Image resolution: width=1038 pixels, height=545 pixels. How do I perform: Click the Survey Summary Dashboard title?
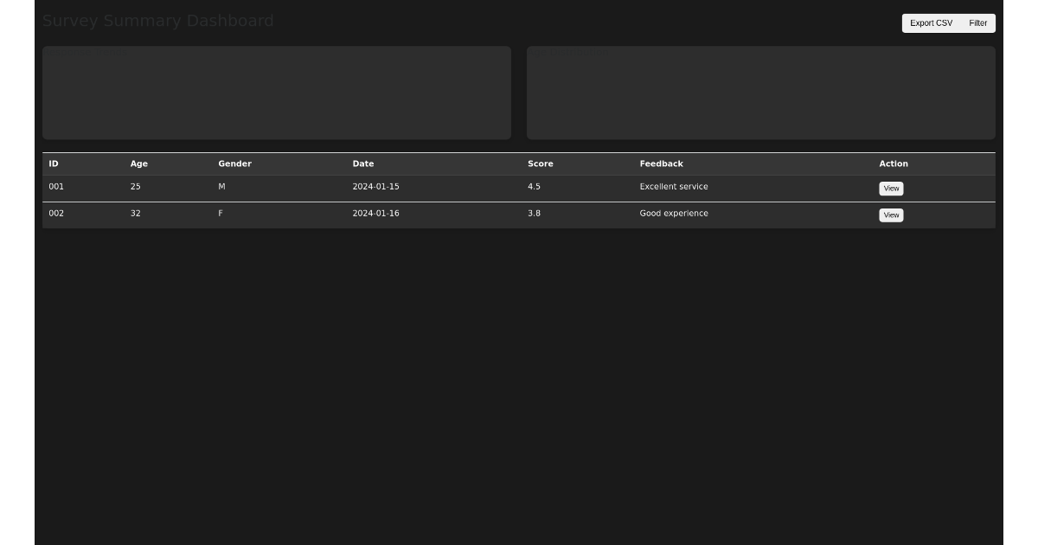158,21
